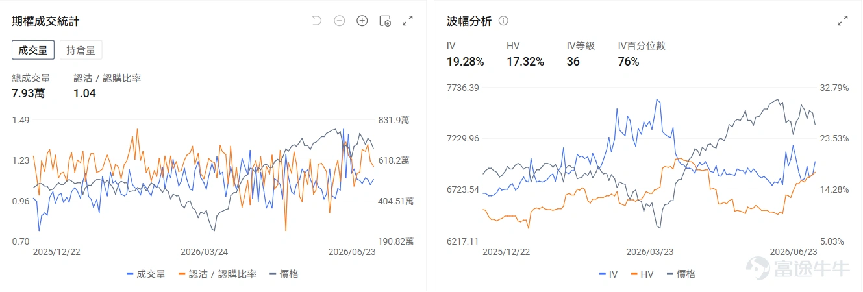Expand the 期權成交統計 panel to fullscreen
863x292 pixels.
tap(408, 21)
